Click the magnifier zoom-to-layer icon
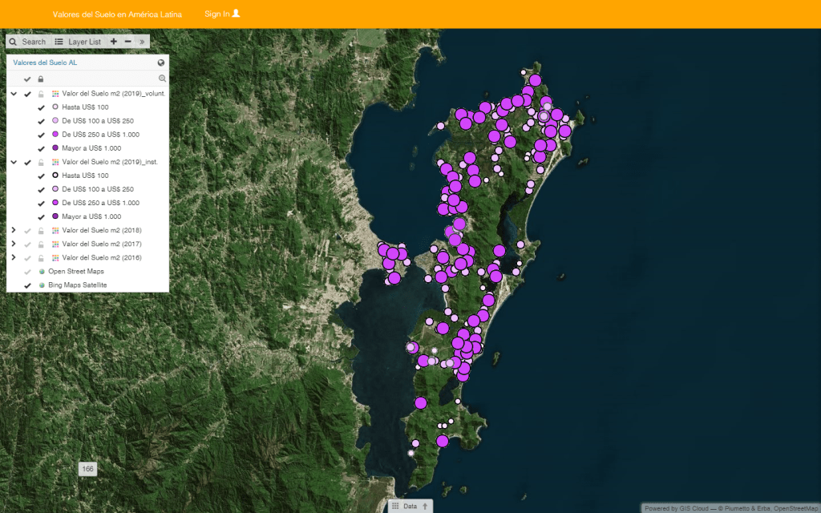 click(x=162, y=79)
